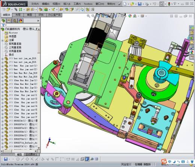Open the dropdown arrow next to Save icon
195x167 pixels.
(x=143, y=4)
